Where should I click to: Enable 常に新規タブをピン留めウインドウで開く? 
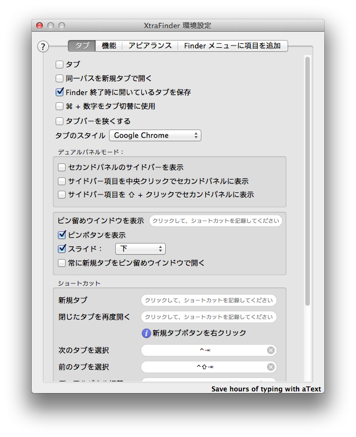62,263
